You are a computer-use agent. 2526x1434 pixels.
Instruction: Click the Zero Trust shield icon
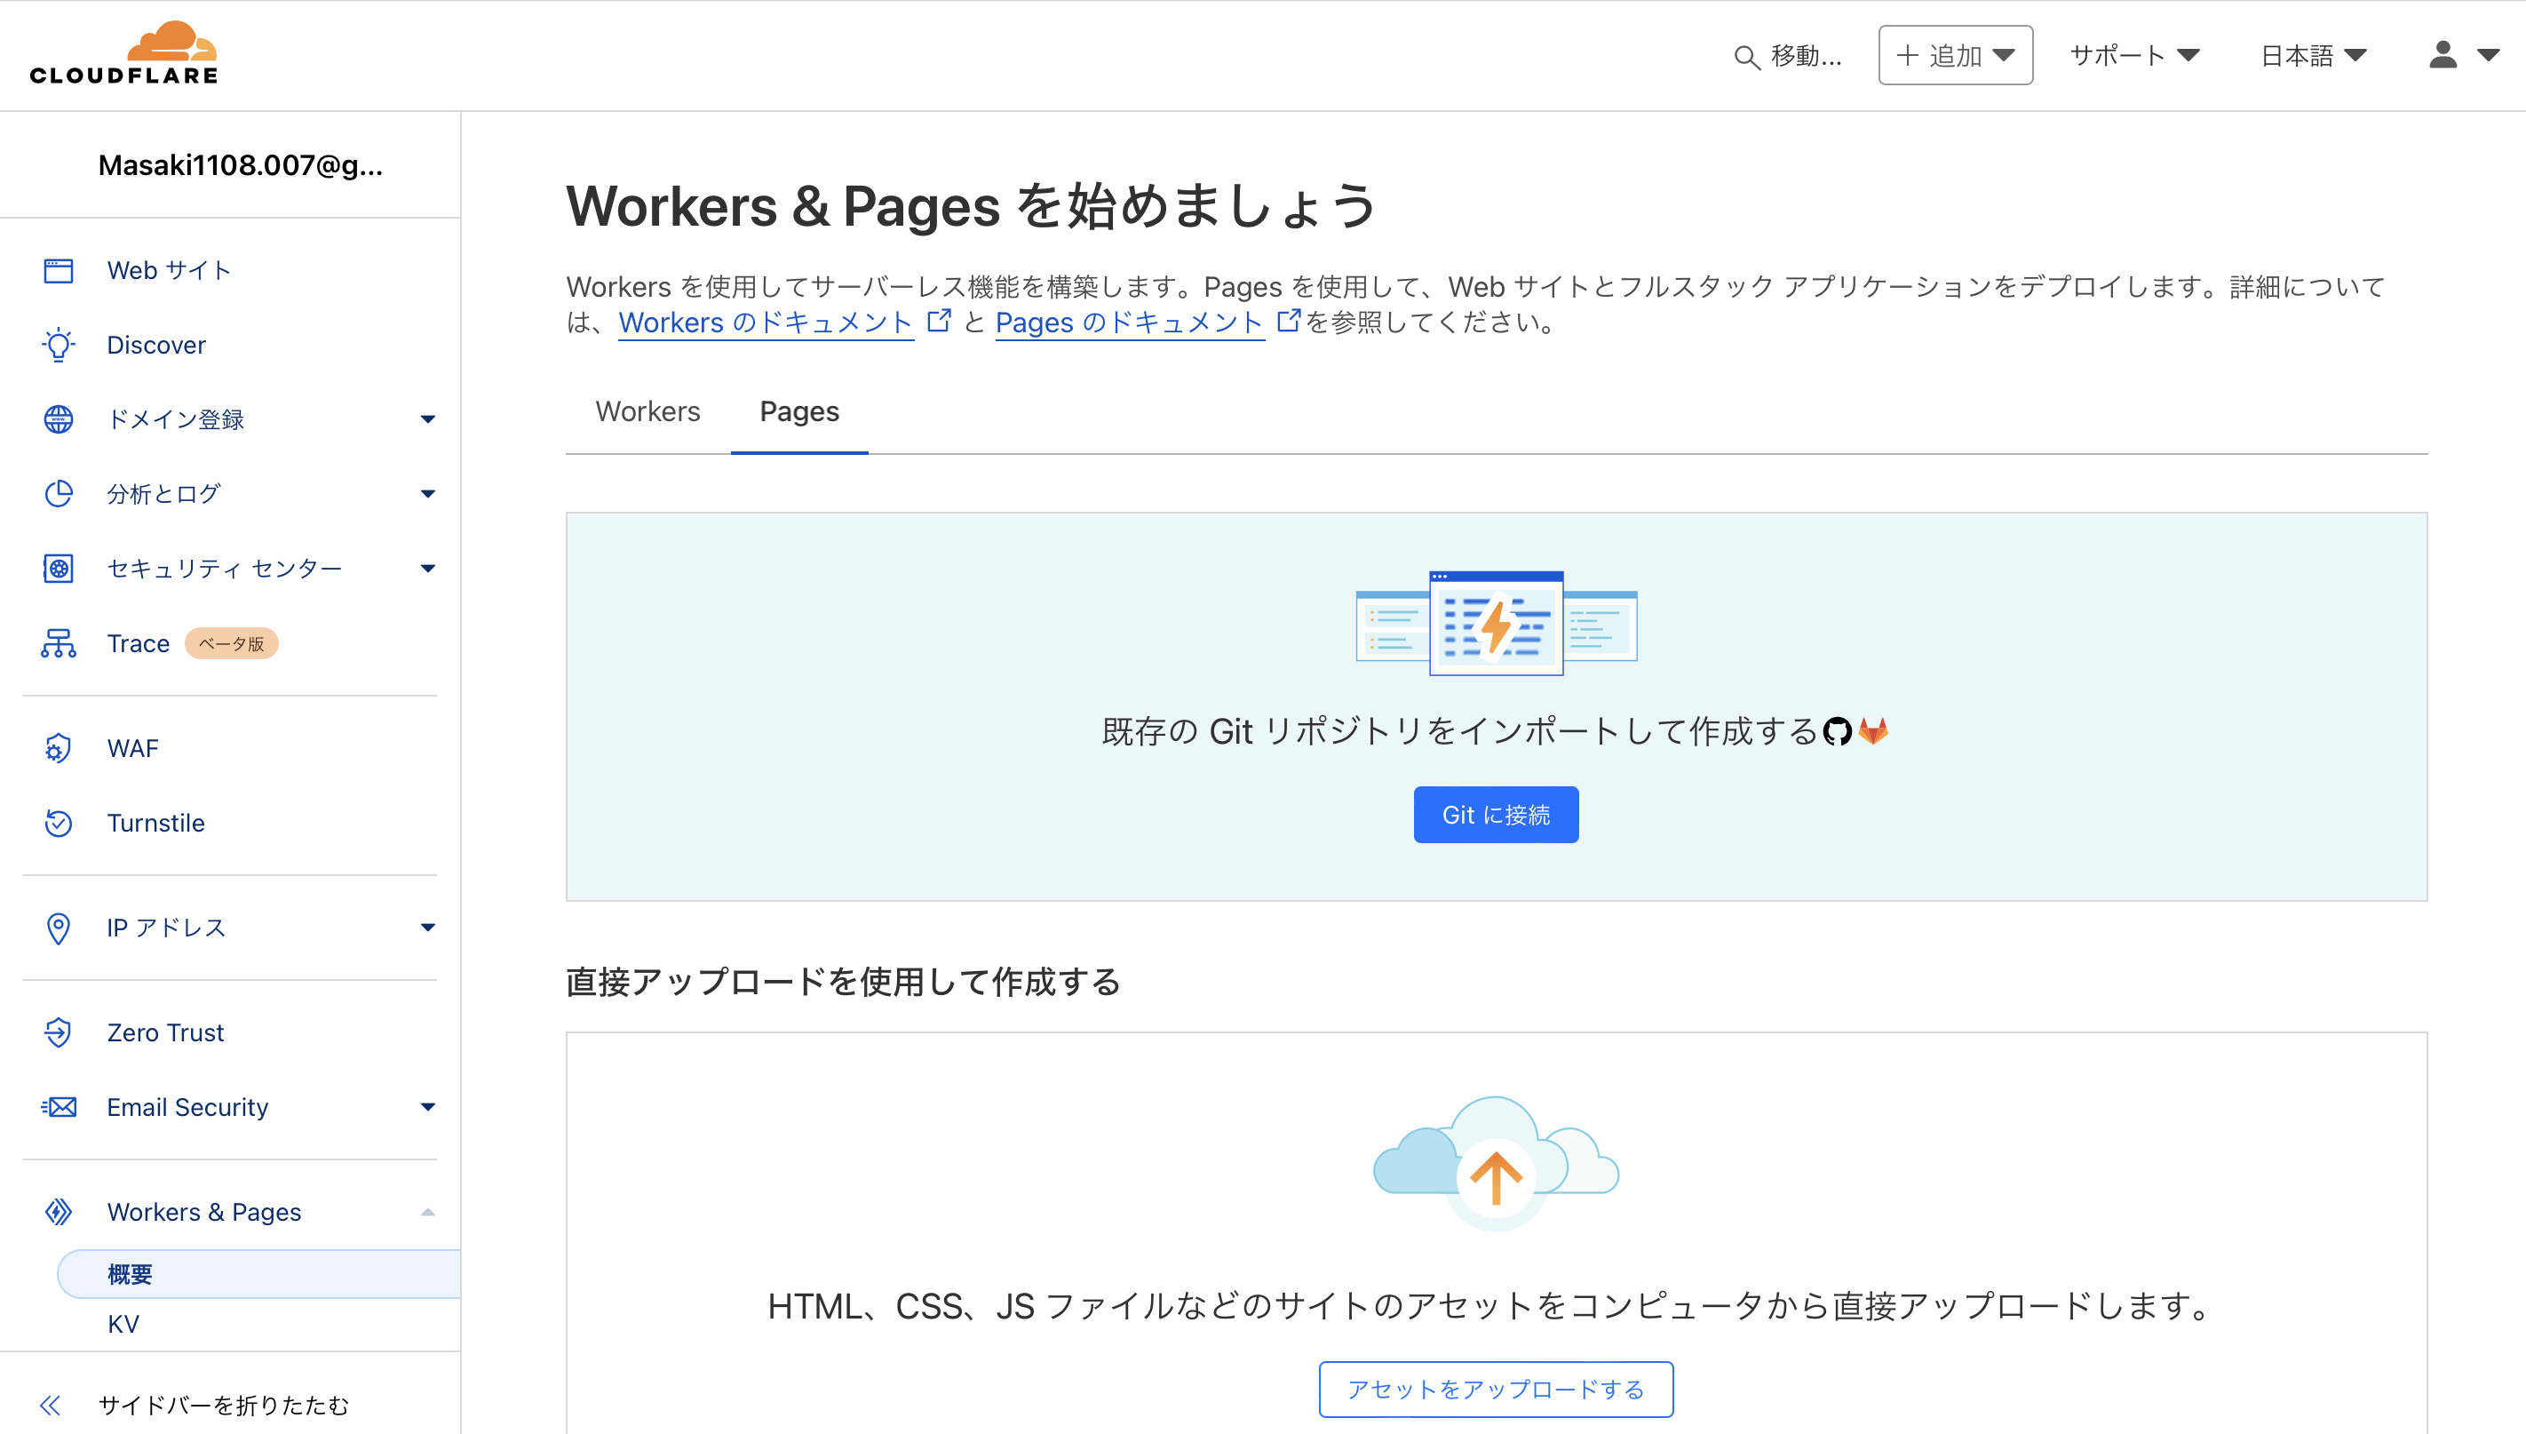point(58,1032)
